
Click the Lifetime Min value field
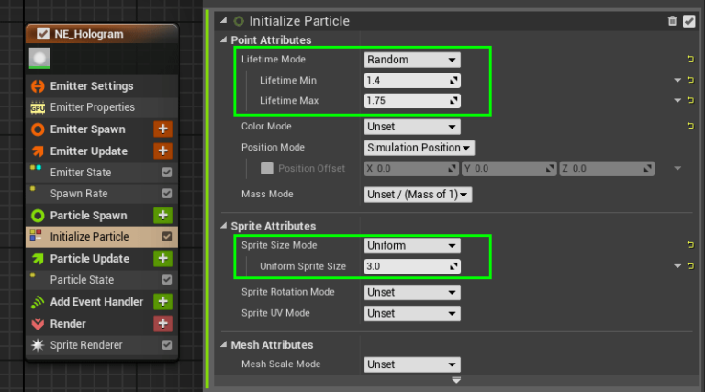coord(412,81)
